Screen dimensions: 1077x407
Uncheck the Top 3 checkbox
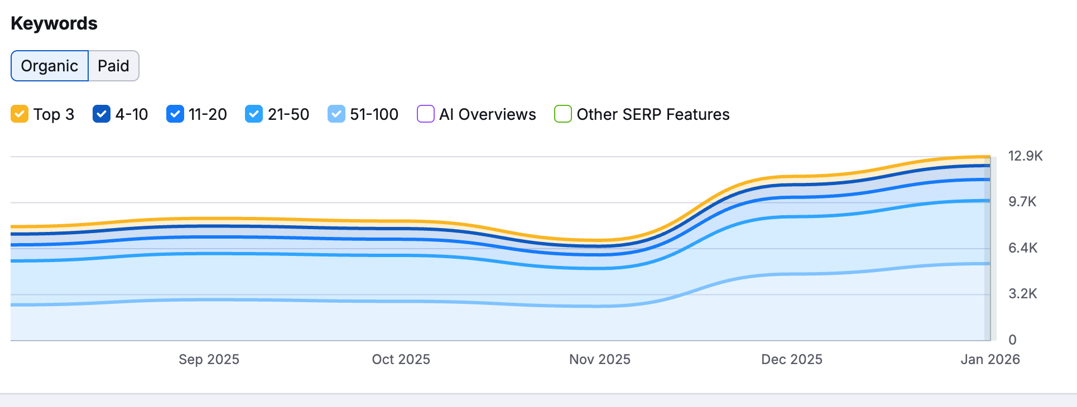(20, 114)
